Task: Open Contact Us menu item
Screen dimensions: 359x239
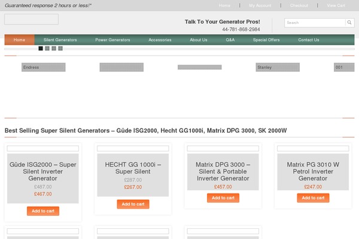Action: tap(309, 40)
